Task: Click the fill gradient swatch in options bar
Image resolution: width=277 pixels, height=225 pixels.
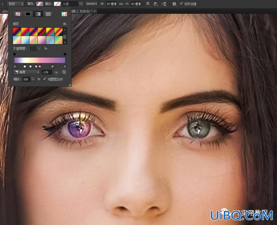Action: [x=40, y=4]
